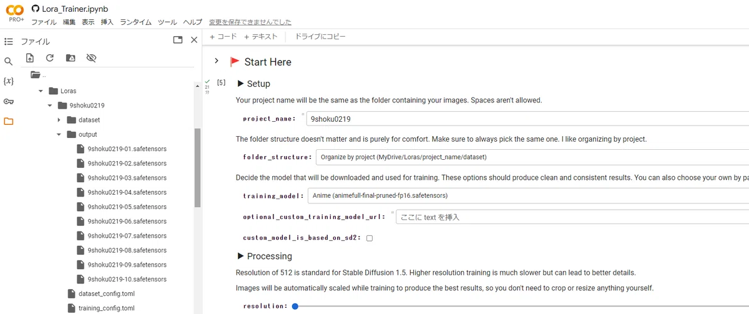749x314 pixels.
Task: Click the optional_custom_training_model_url field
Action: pyautogui.click(x=572, y=217)
